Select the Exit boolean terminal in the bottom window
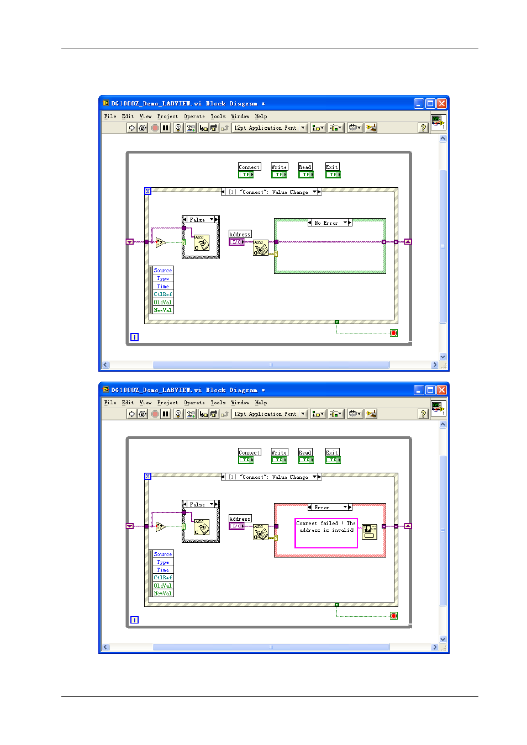527x745 pixels. coord(333,459)
